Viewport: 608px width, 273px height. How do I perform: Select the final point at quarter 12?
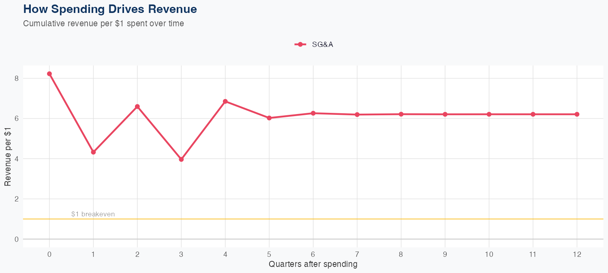point(577,114)
